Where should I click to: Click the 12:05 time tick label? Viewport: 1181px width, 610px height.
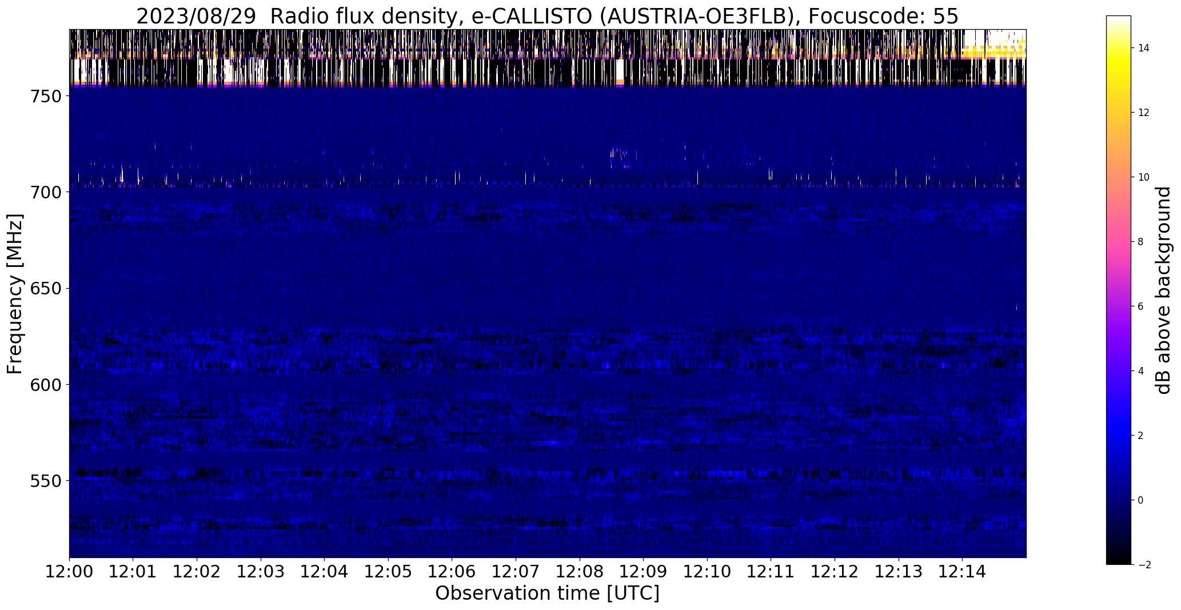[388, 571]
